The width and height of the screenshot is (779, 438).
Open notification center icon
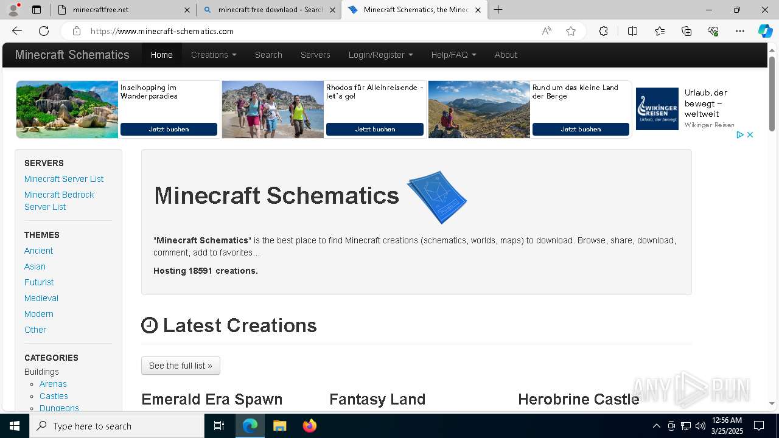pos(759,426)
